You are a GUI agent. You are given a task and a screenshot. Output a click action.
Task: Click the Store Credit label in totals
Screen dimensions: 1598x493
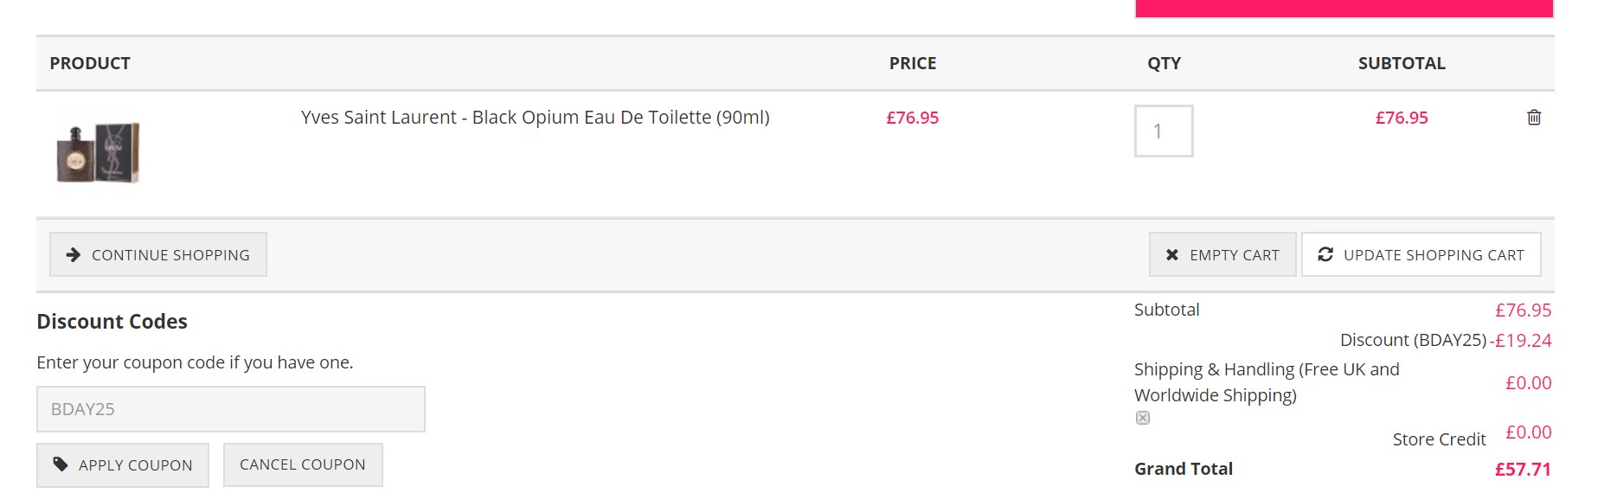[x=1439, y=439]
